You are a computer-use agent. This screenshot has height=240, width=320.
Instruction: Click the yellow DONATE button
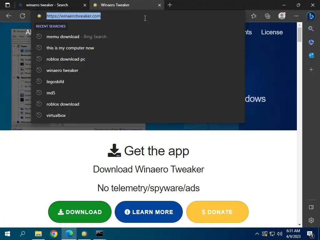point(217,212)
